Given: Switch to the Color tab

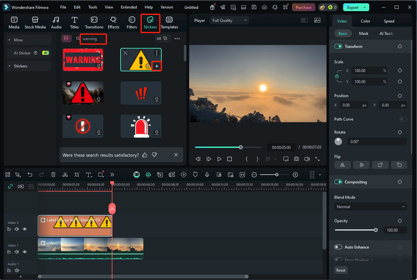Looking at the screenshot, I should tap(365, 21).
